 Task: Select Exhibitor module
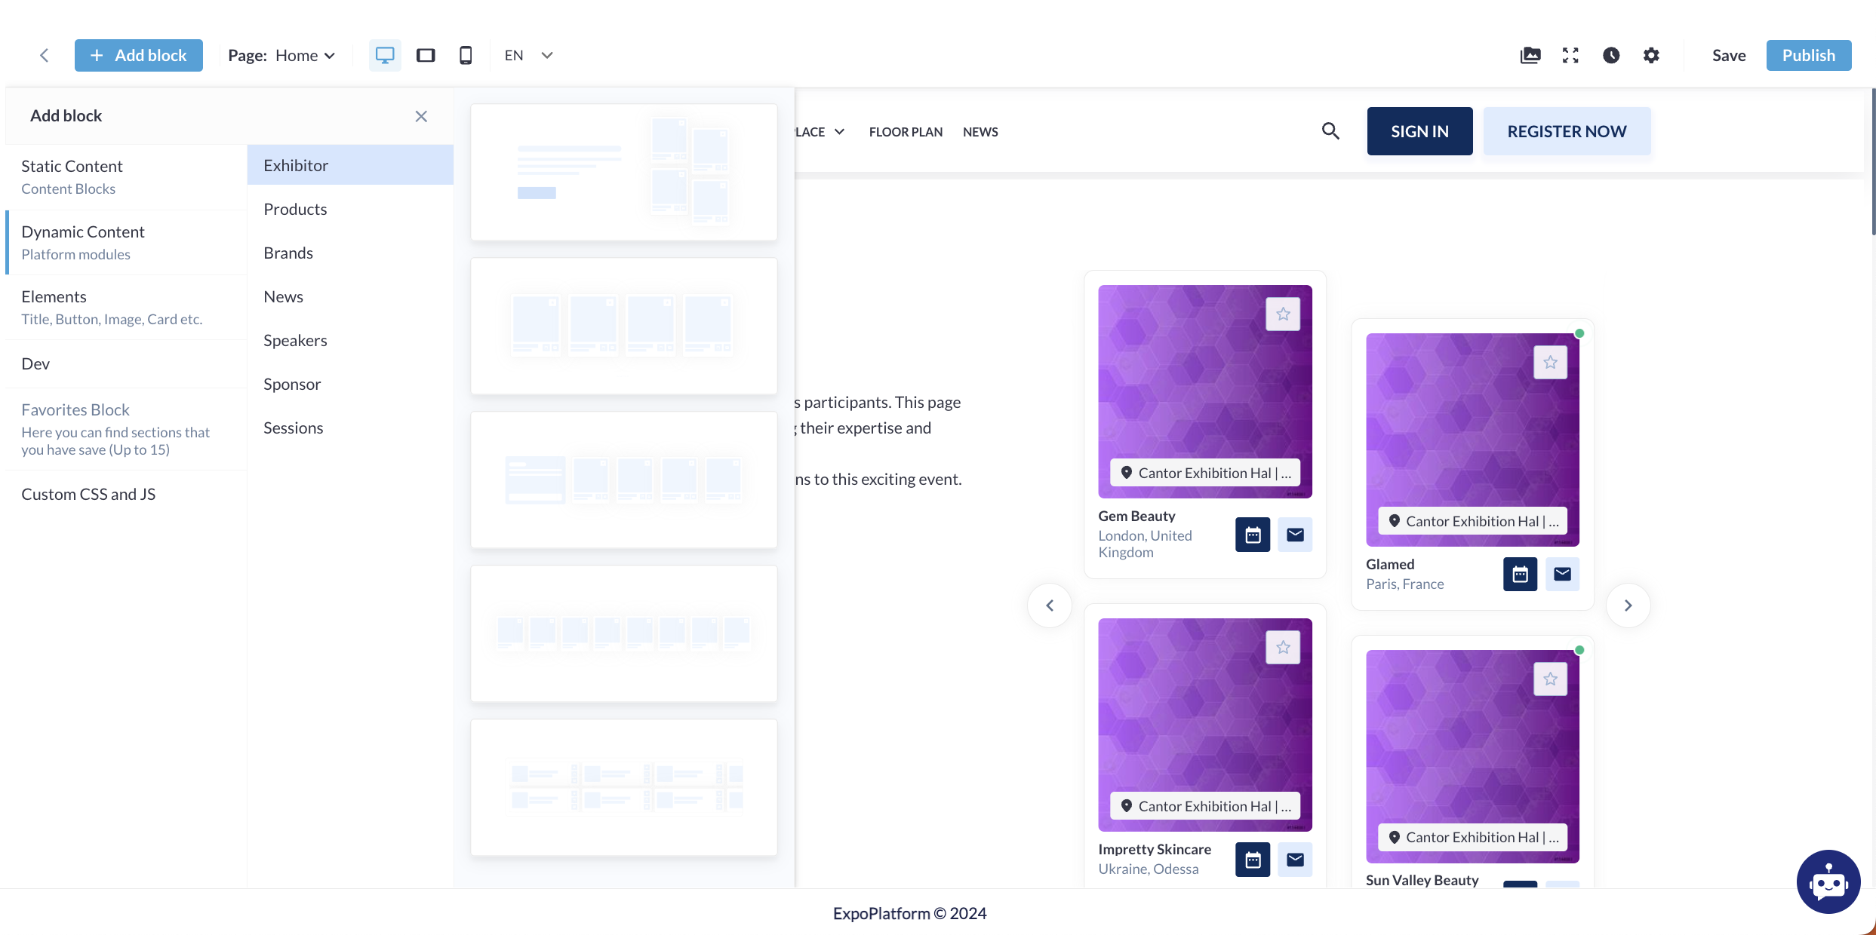point(350,165)
